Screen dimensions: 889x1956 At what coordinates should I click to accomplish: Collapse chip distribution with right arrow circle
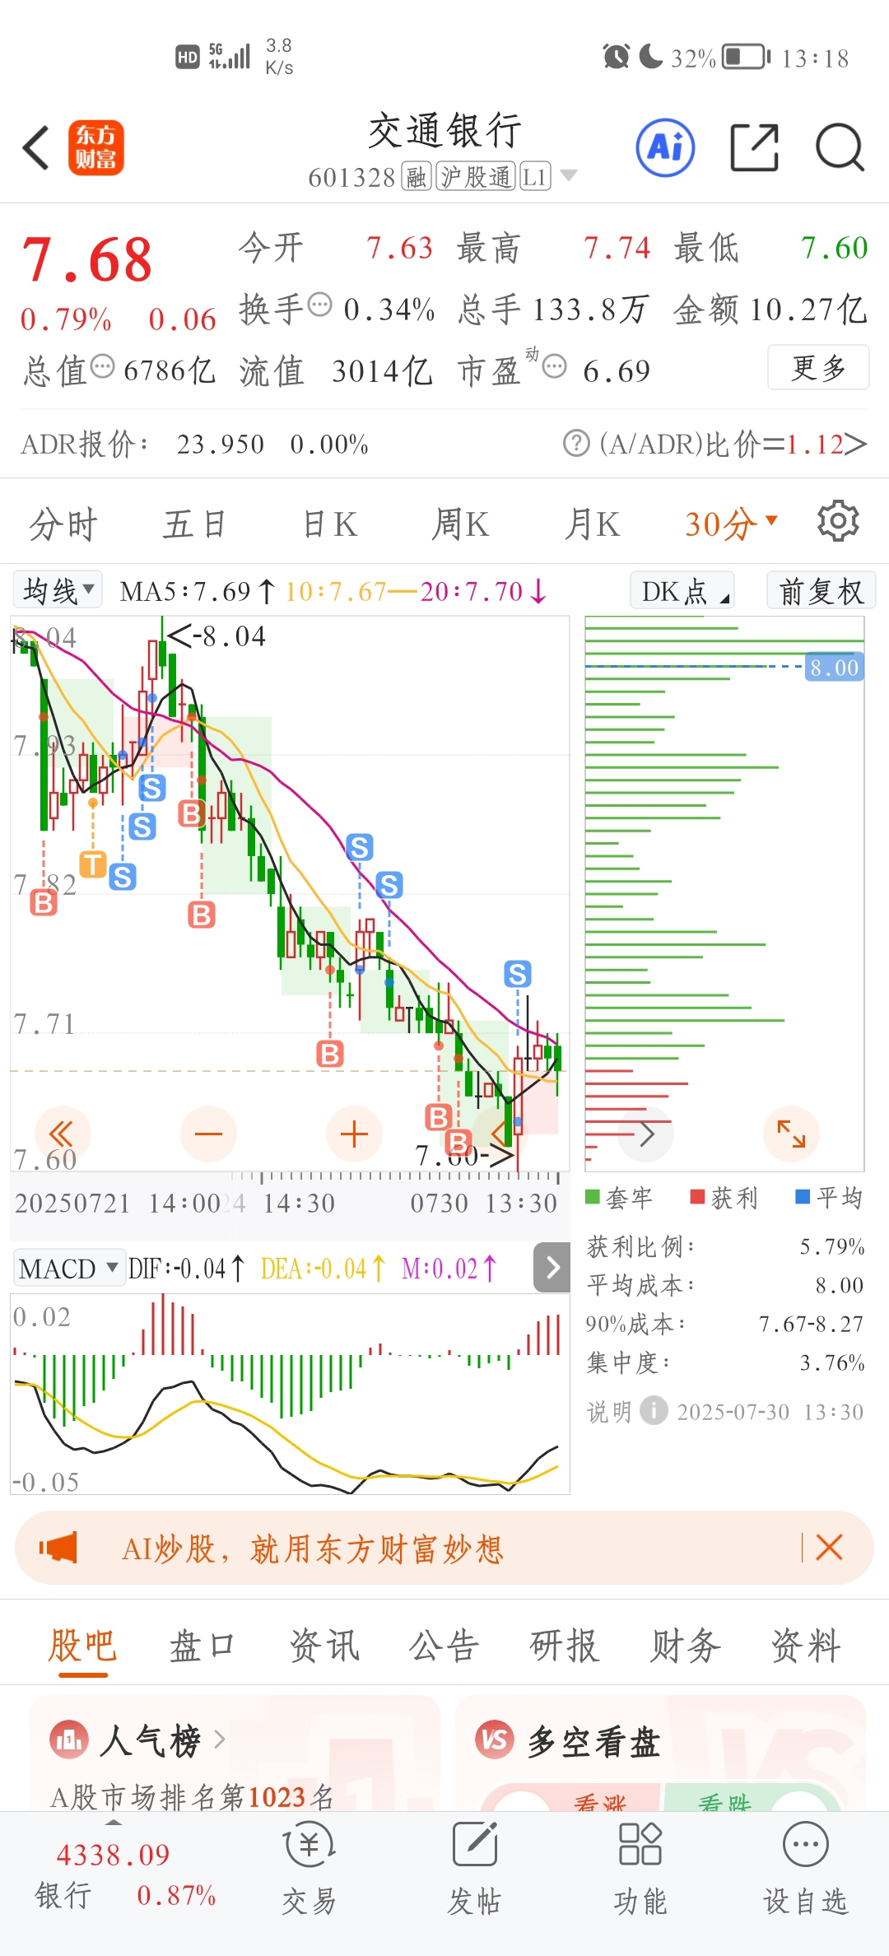tap(646, 1134)
